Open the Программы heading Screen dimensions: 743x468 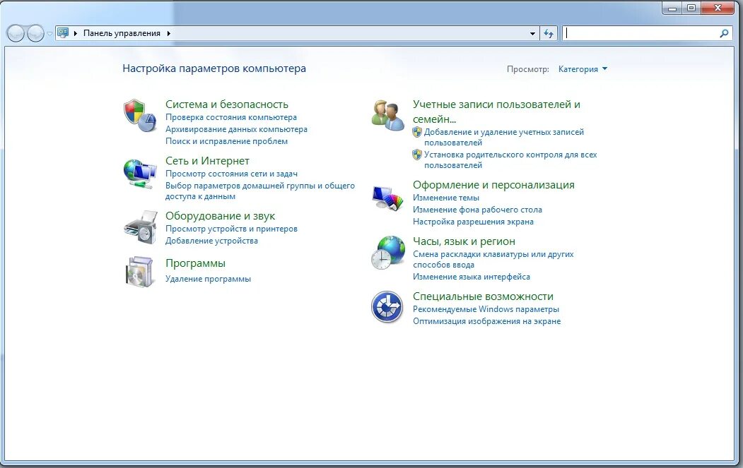(x=195, y=263)
